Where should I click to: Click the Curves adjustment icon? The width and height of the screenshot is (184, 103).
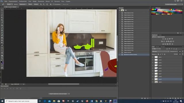coord(167,39)
